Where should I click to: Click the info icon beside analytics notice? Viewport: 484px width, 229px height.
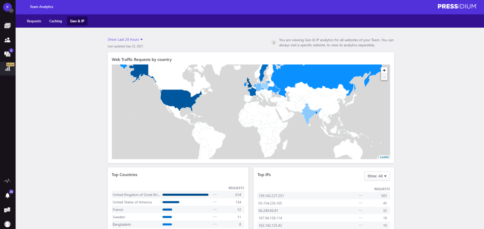(x=274, y=43)
